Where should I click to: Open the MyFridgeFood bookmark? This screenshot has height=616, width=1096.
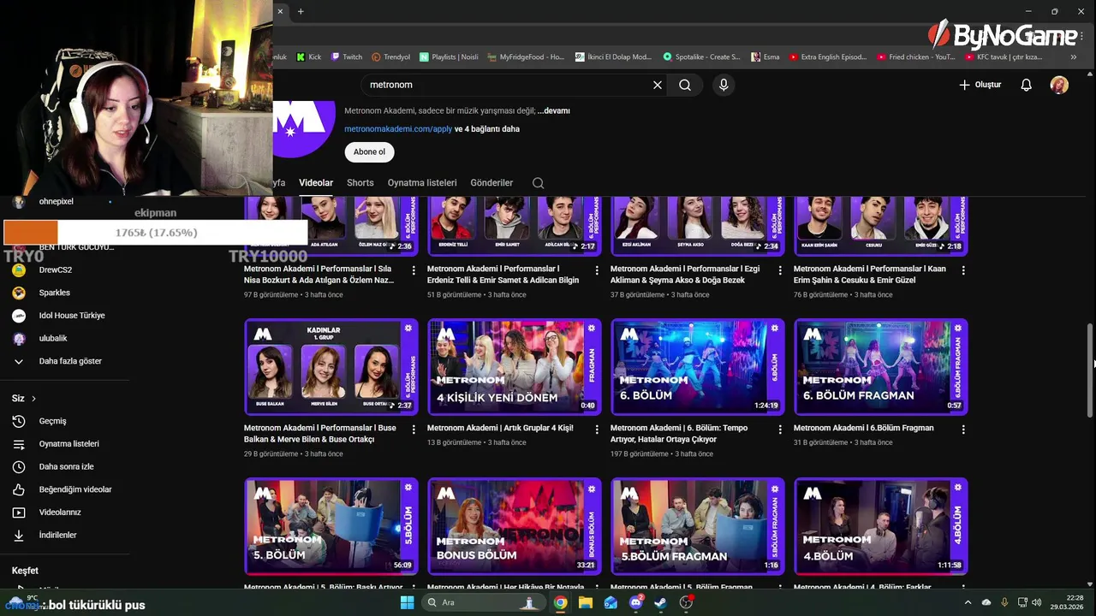[526, 57]
